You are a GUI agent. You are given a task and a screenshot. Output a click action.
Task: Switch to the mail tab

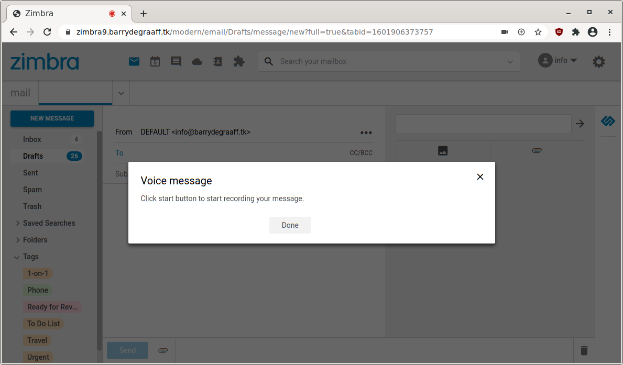pyautogui.click(x=20, y=93)
